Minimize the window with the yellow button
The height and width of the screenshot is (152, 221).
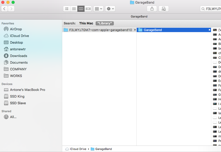tap(8, 2)
